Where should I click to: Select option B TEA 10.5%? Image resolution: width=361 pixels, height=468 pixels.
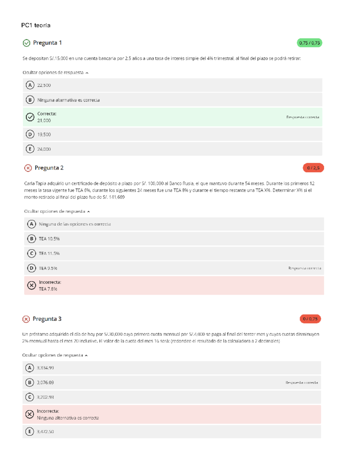[32, 239]
